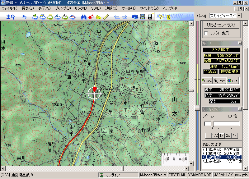Select (山旅地図) 4万全国 scale
Viewport: 249px width, 179px height.
click(222, 157)
